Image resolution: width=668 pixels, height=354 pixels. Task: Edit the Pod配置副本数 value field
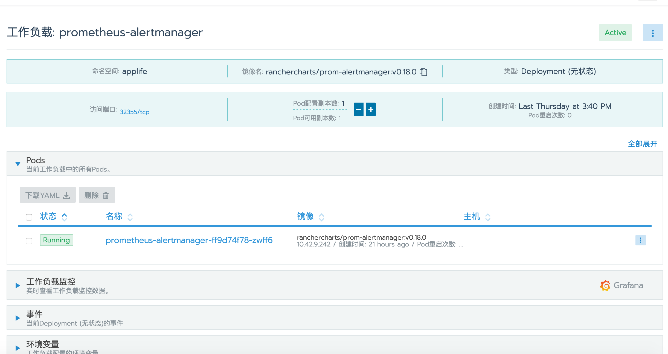[343, 104]
